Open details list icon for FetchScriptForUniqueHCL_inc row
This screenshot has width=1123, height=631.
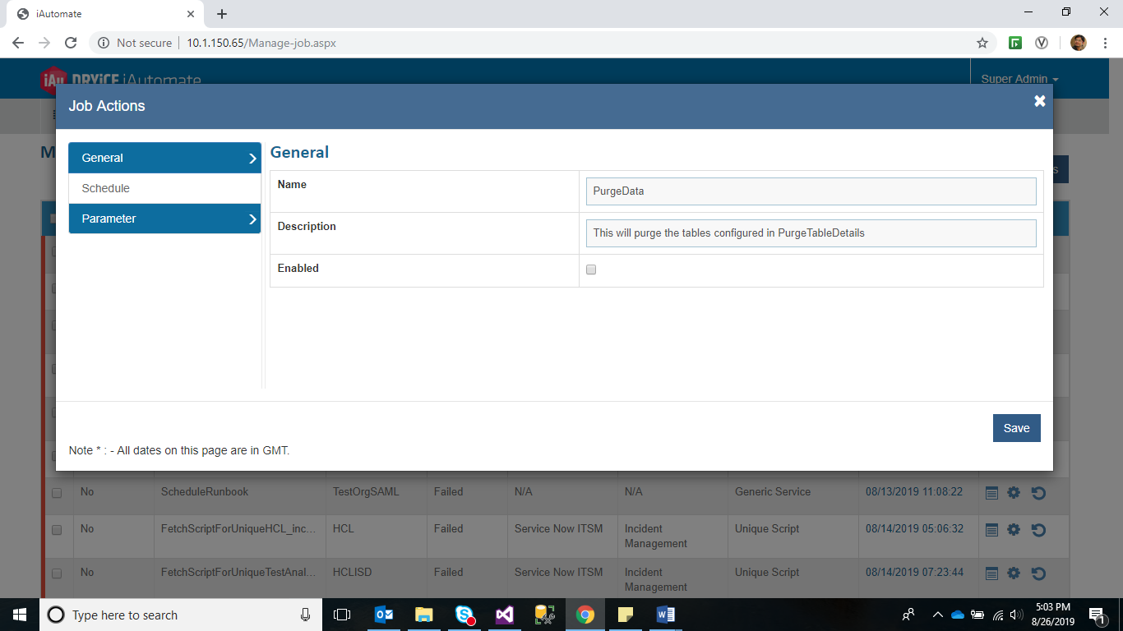click(x=991, y=530)
